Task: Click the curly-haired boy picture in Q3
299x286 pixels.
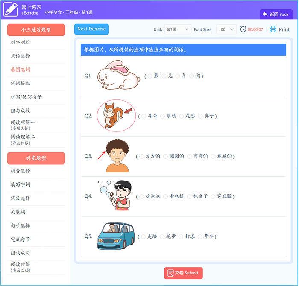Action: tap(117, 156)
